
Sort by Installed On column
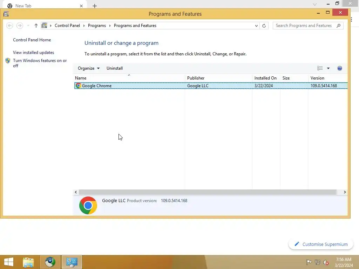coord(266,78)
